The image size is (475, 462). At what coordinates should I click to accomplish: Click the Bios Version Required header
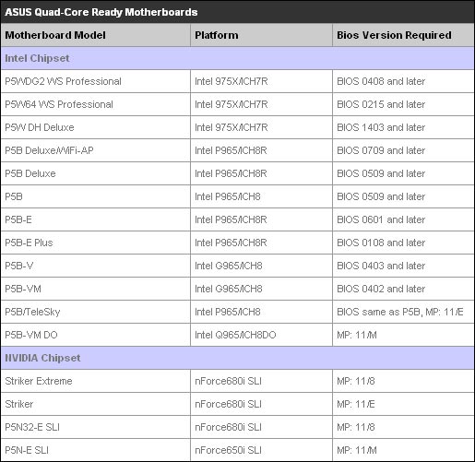394,35
